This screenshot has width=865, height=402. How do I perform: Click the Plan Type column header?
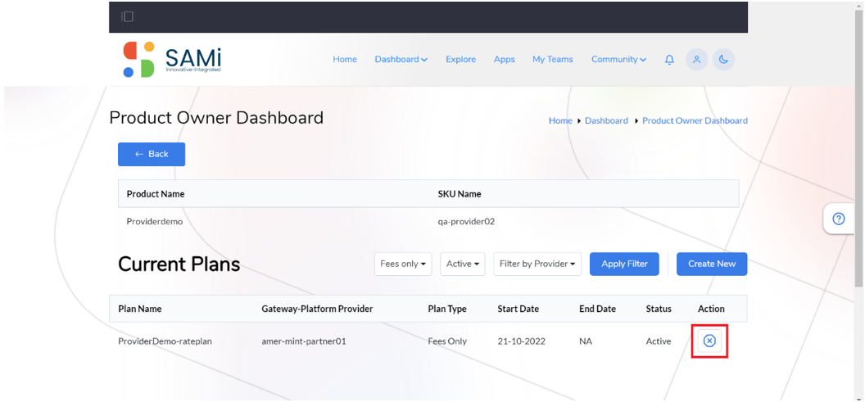pyautogui.click(x=447, y=309)
